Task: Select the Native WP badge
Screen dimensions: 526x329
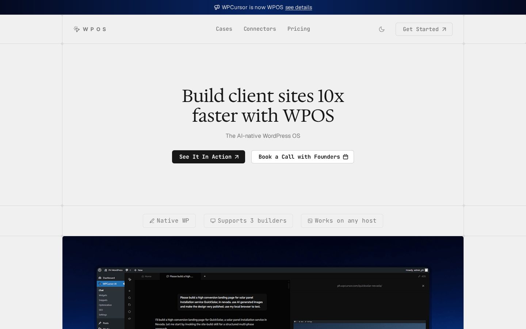Action: [169, 221]
